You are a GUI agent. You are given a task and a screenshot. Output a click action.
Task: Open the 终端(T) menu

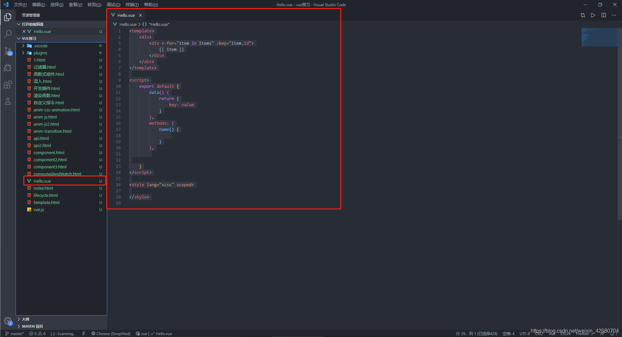pyautogui.click(x=132, y=5)
